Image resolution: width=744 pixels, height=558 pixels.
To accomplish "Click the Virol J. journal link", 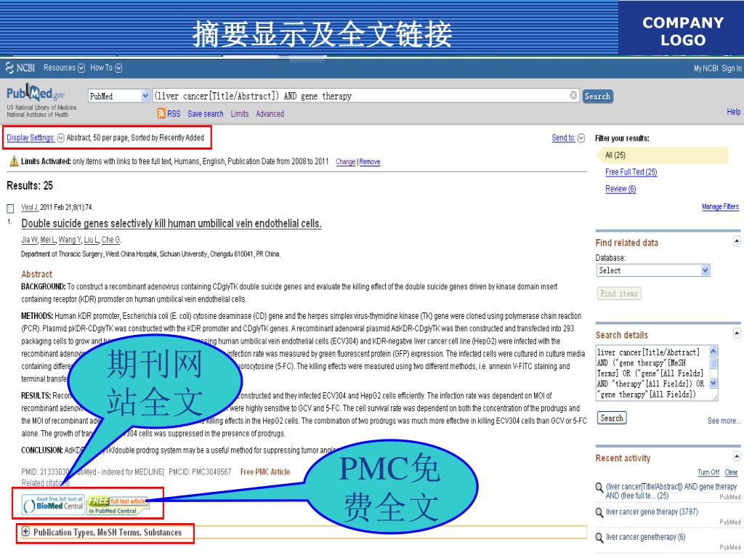I will 30,207.
